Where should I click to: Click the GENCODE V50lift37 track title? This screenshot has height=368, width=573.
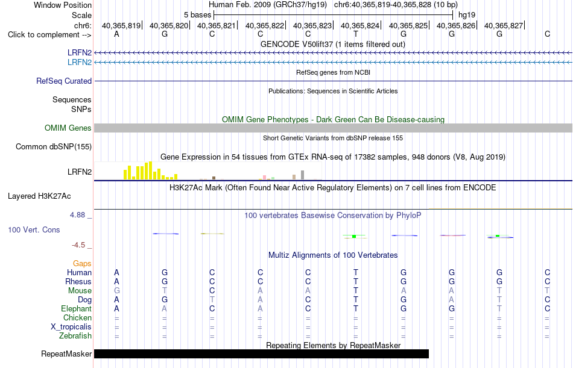(333, 44)
